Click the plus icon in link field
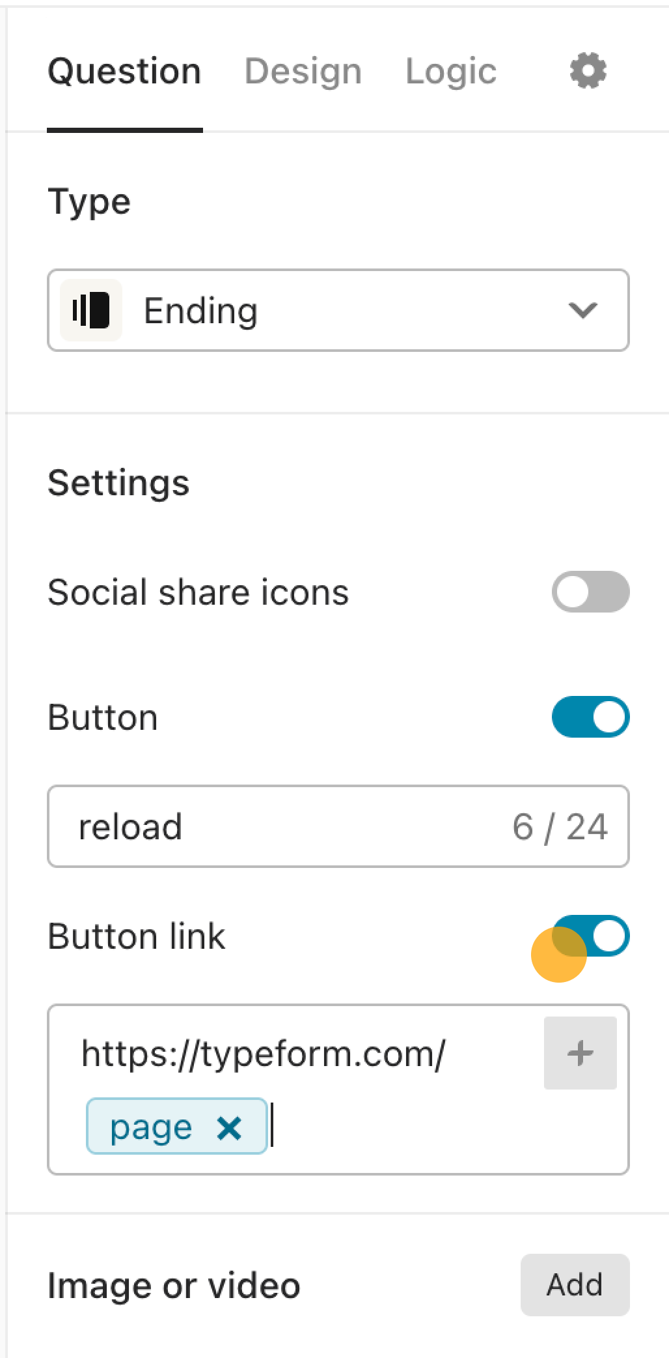The image size is (669, 1358). [580, 1053]
